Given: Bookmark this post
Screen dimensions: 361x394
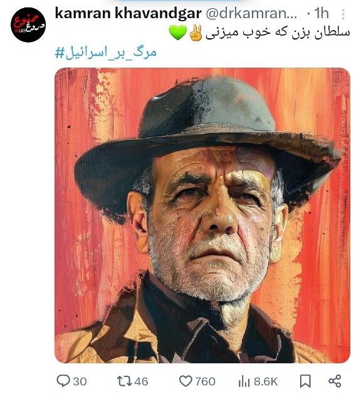Looking at the screenshot, I should 305,381.
